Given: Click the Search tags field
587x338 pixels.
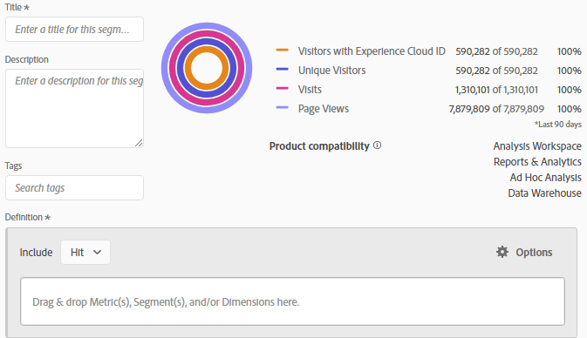Looking at the screenshot, I should [74, 187].
